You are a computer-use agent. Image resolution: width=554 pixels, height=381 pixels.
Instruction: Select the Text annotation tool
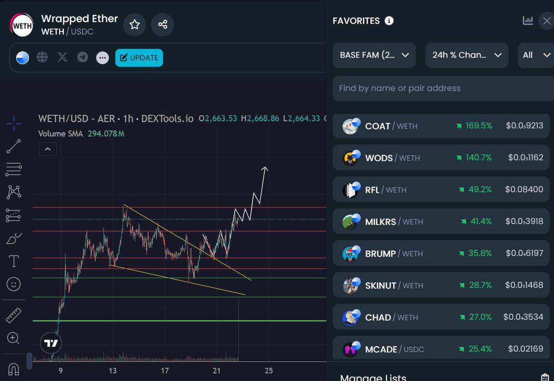(x=14, y=261)
